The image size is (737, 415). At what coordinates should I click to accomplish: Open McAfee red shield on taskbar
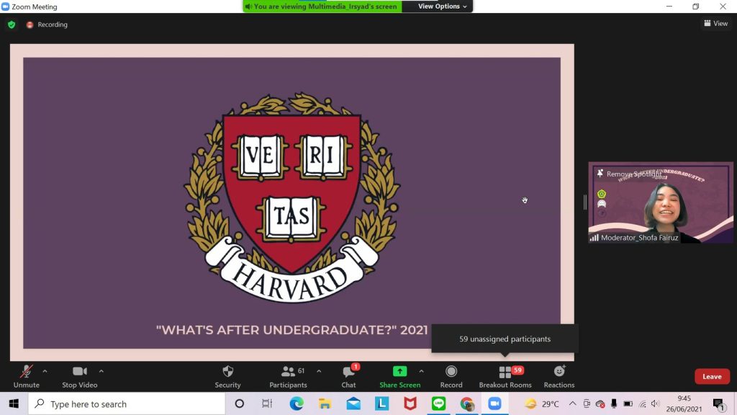pyautogui.click(x=410, y=403)
